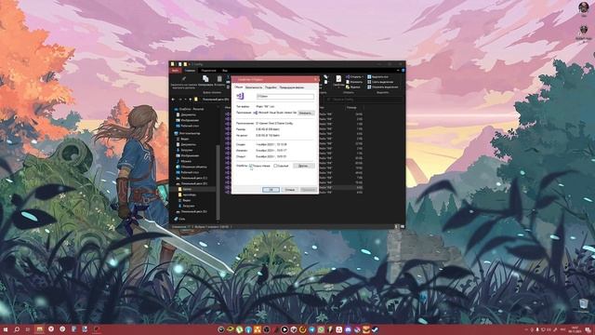This screenshot has height=335, width=595.
Task: Open Музыка in the navigation pane
Action: point(184,161)
